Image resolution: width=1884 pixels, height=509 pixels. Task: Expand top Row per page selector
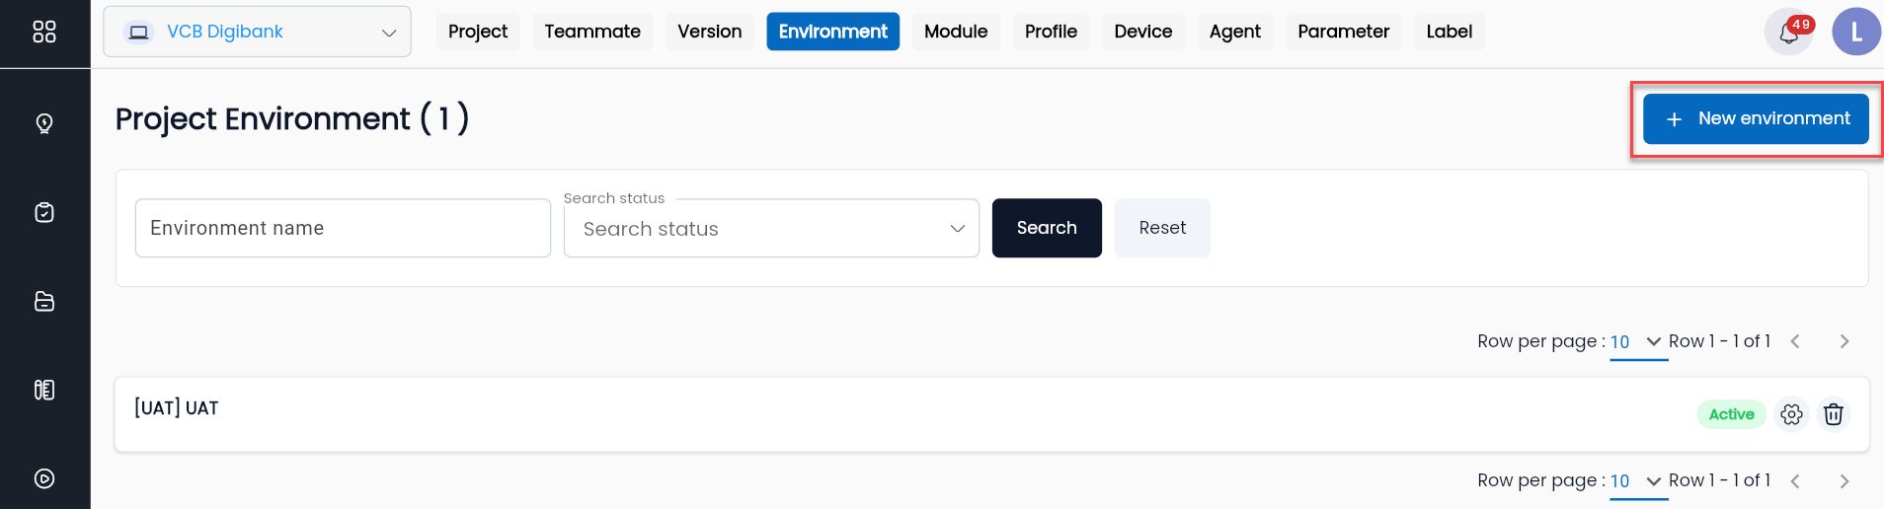(x=1638, y=341)
